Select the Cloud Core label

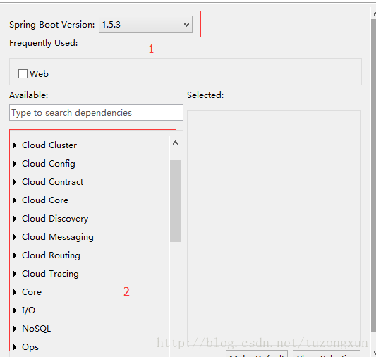point(45,200)
